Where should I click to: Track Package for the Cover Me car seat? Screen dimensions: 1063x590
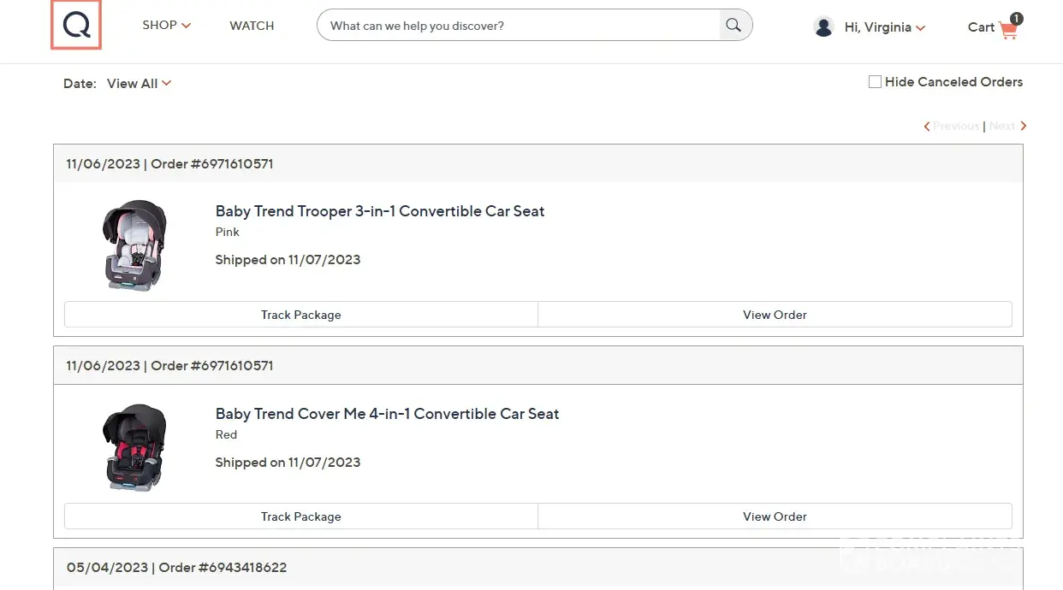(301, 516)
